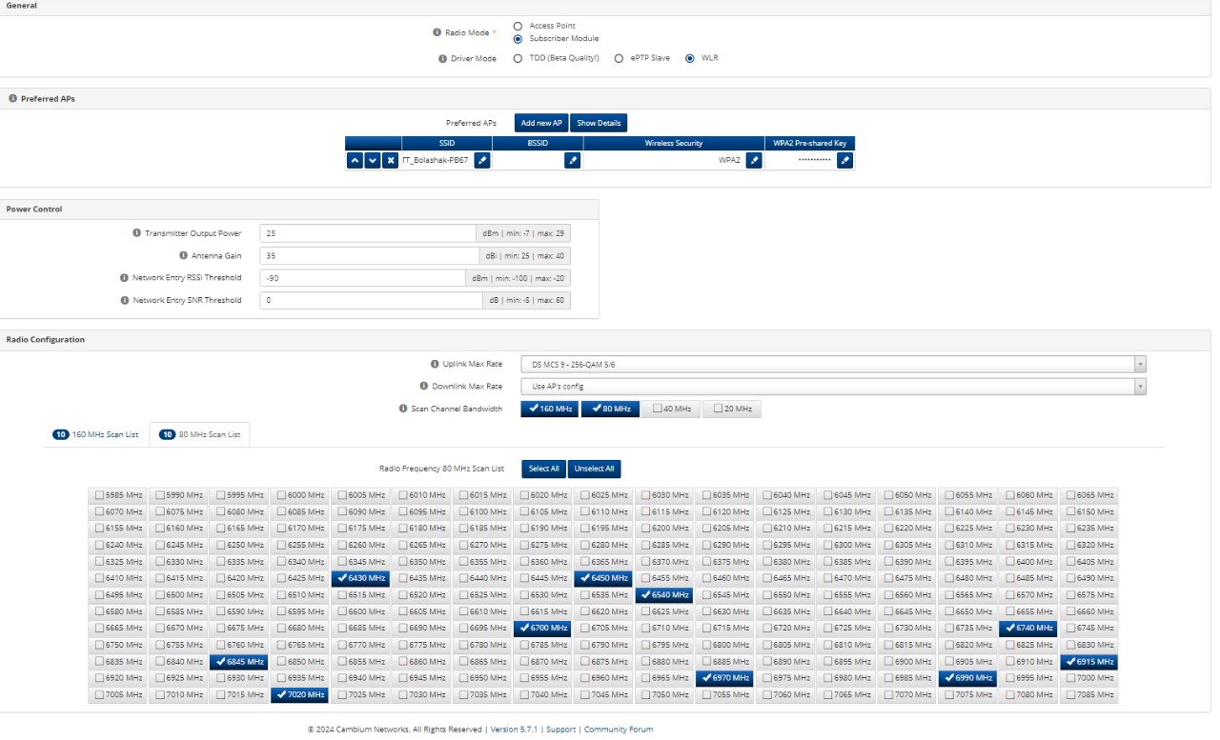The height and width of the screenshot is (740, 1220).
Task: Move the preferred AP down with arrow icon
Action: pos(373,161)
